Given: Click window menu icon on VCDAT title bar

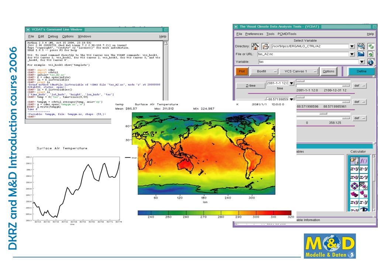Looking at the screenshot, I should pos(236,27).
